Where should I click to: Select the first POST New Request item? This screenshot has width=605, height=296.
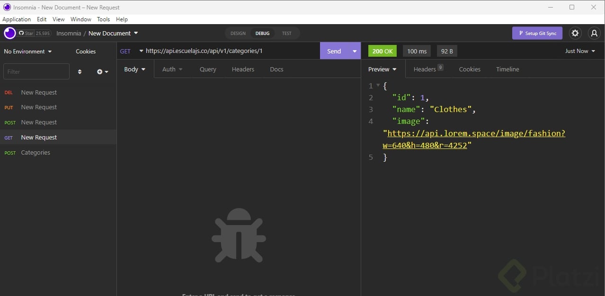[x=58, y=122]
